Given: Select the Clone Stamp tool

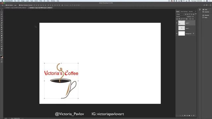Looking at the screenshot, I should pyautogui.click(x=2, y=27).
